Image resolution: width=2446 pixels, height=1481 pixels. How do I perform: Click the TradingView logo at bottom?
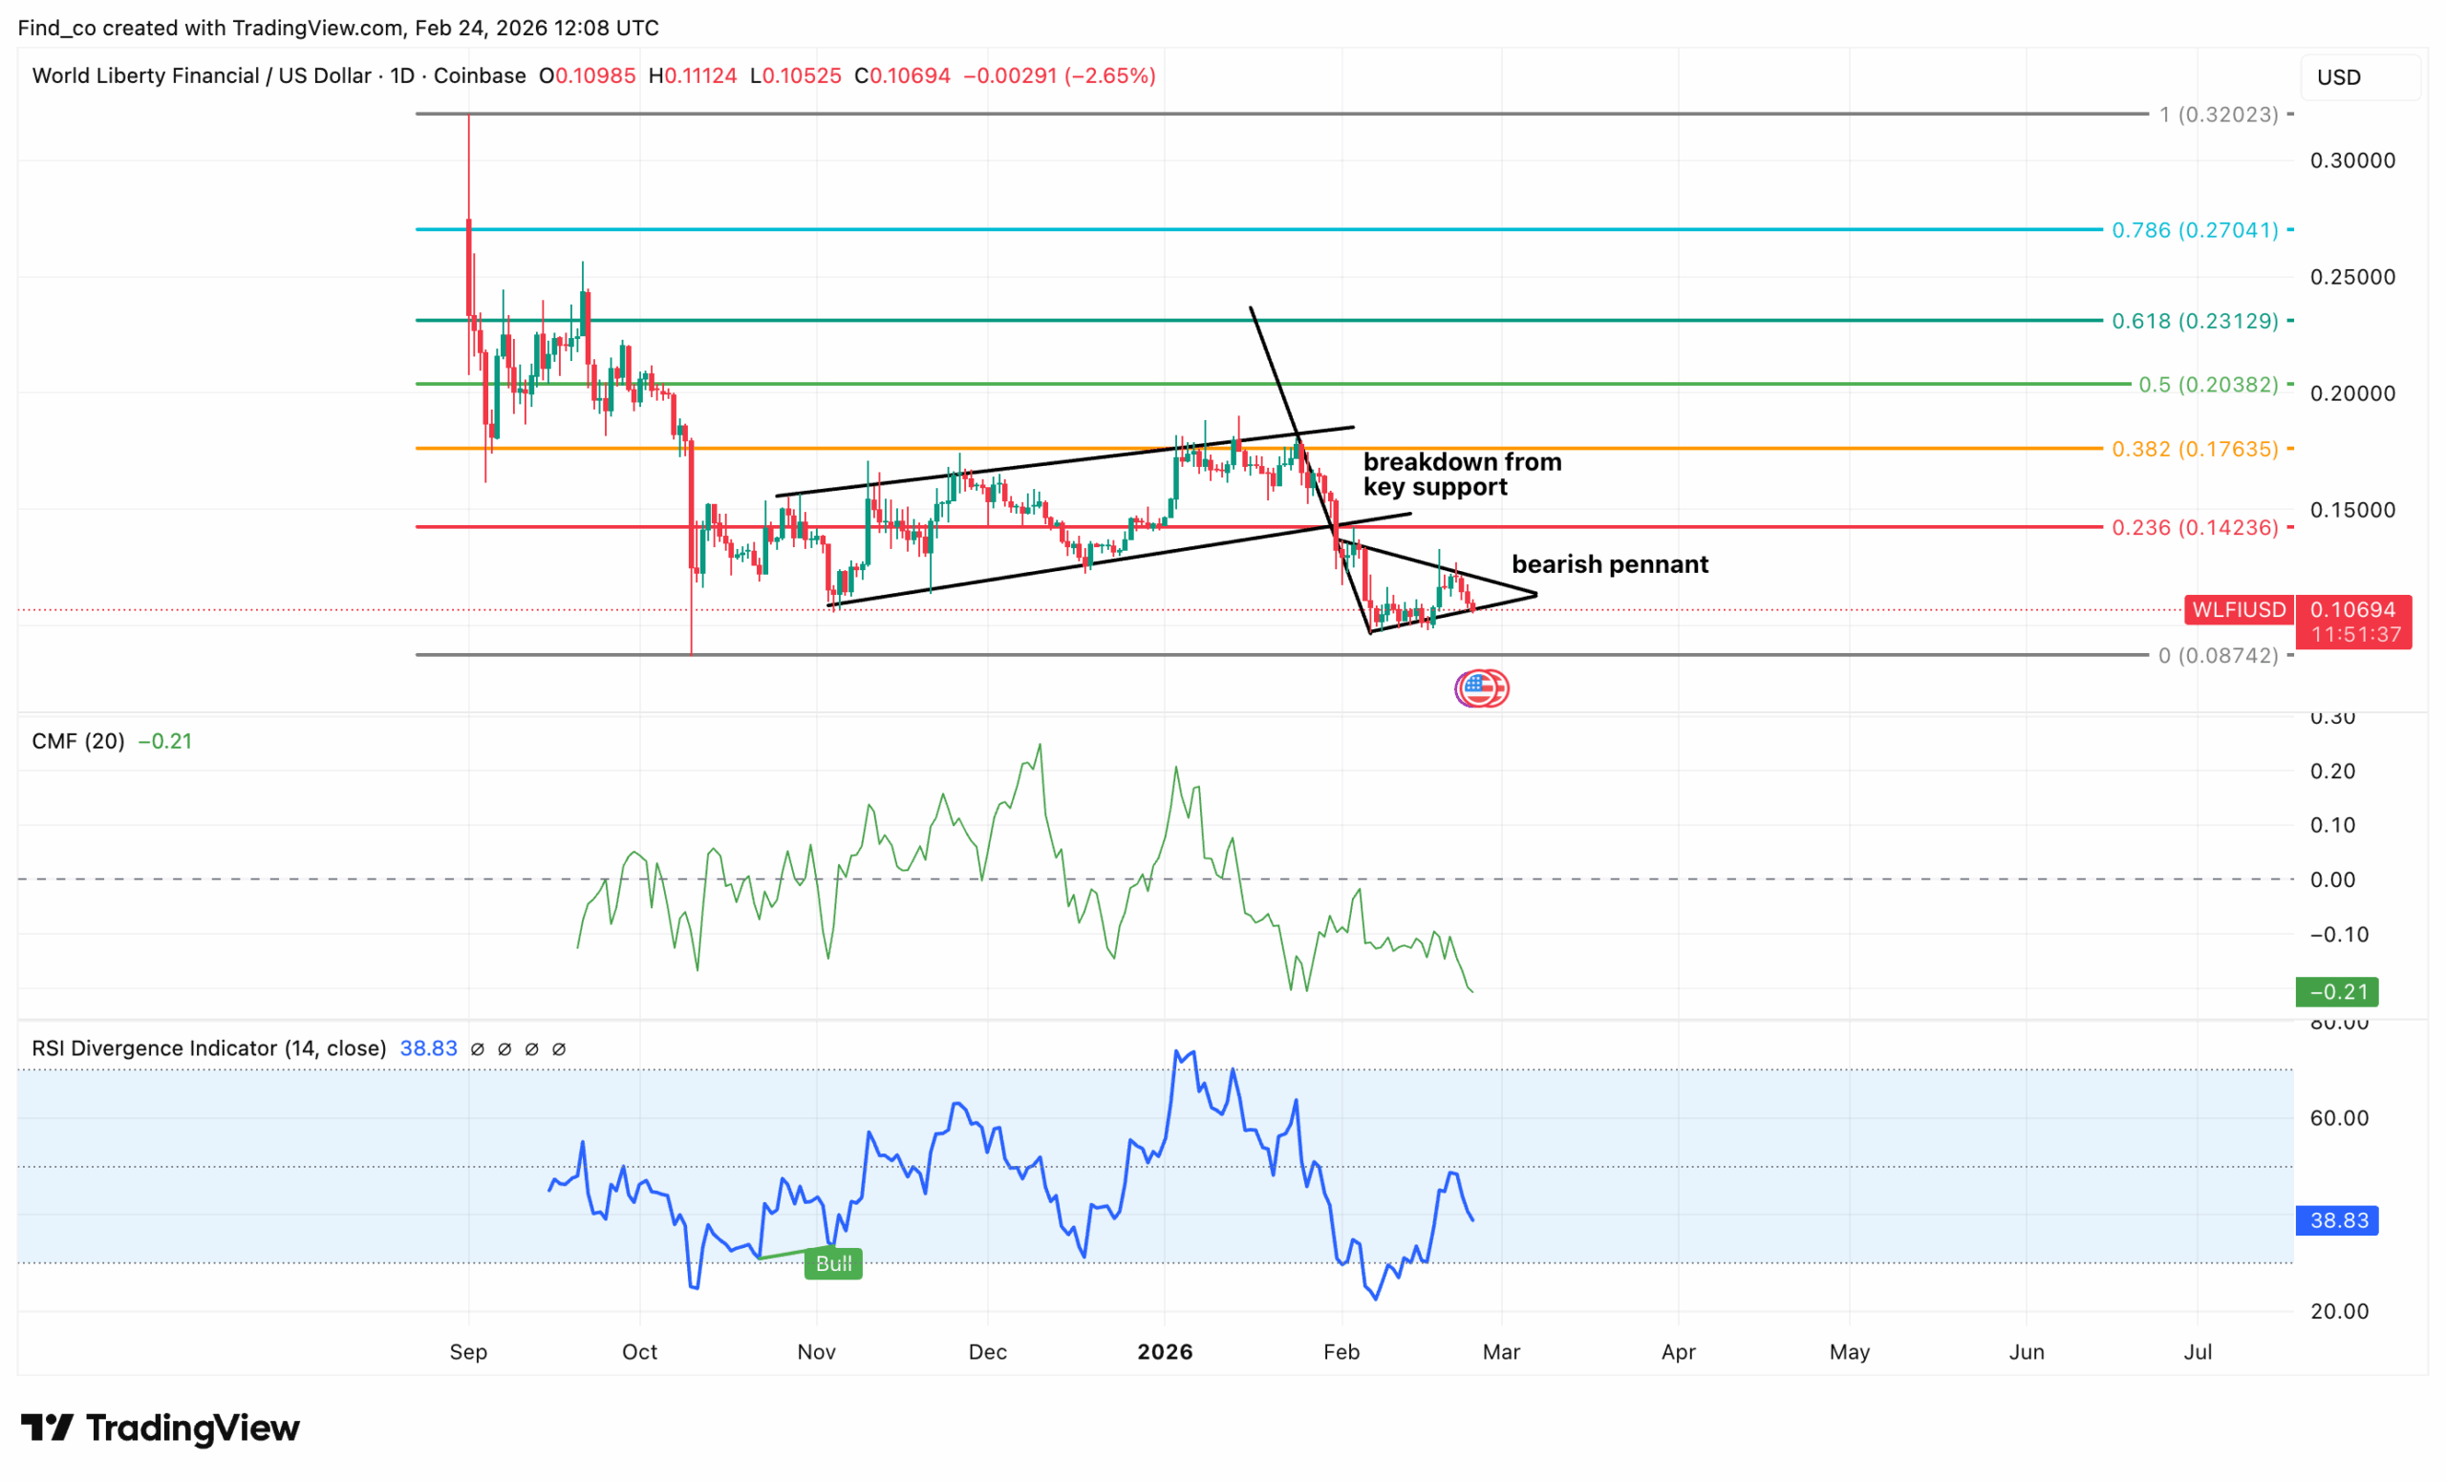pyautogui.click(x=160, y=1428)
